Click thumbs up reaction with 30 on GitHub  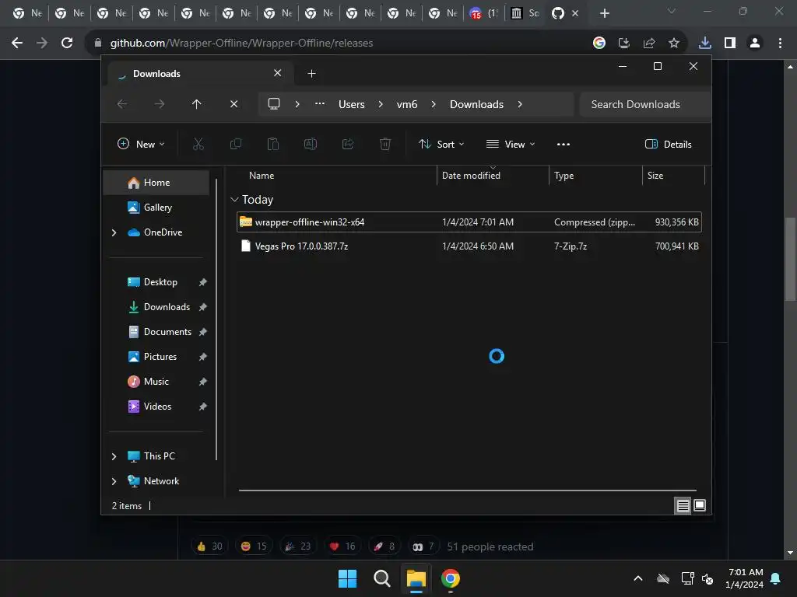[x=209, y=546]
